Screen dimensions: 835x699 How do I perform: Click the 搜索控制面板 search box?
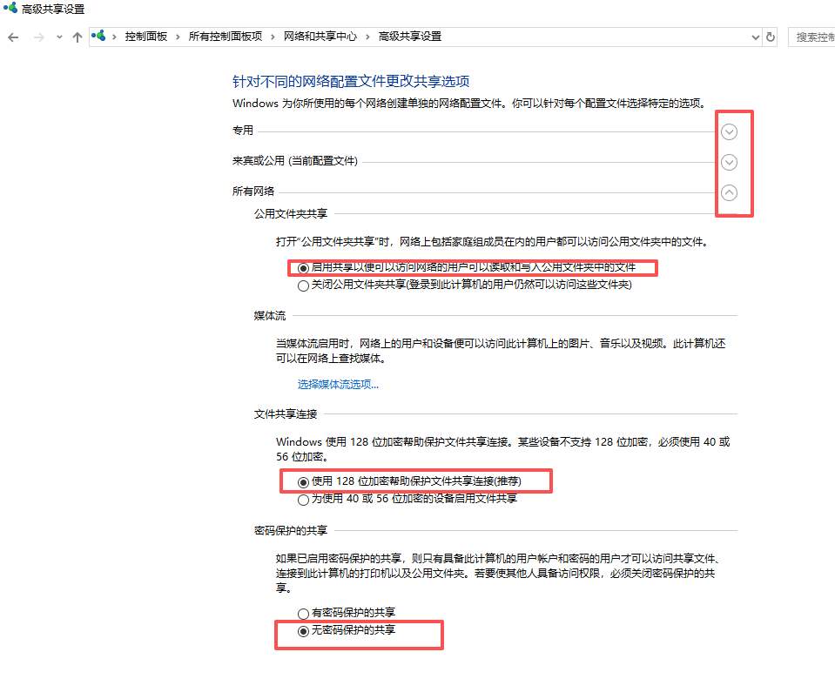(813, 37)
